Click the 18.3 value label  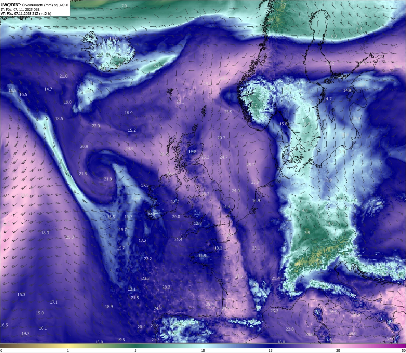coord(45,233)
